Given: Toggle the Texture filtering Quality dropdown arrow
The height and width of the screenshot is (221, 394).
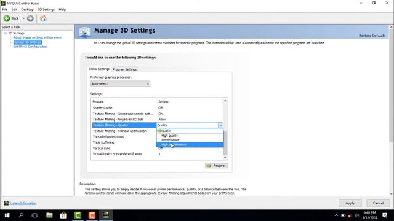Looking at the screenshot, I should click(x=220, y=125).
